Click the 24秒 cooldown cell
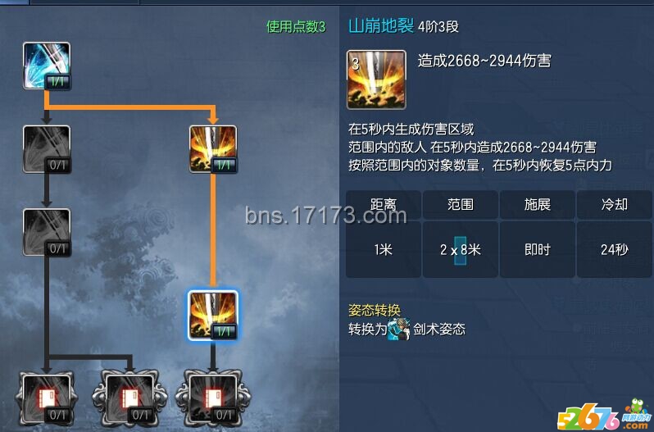654x432 pixels. [615, 249]
